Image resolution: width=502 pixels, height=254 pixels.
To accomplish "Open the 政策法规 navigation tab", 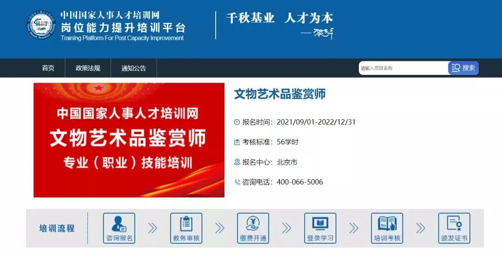I will (88, 68).
